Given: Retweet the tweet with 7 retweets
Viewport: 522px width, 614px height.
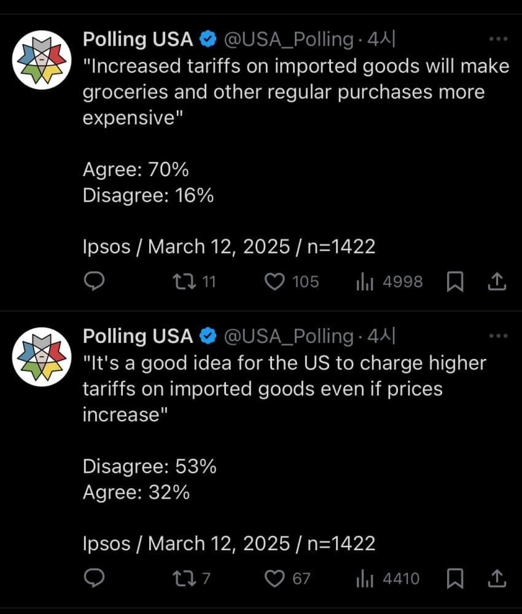Looking at the screenshot, I should click(x=182, y=578).
